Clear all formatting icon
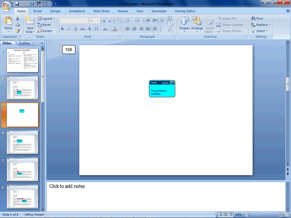Screen dimensions: 291x218 (118, 21)
